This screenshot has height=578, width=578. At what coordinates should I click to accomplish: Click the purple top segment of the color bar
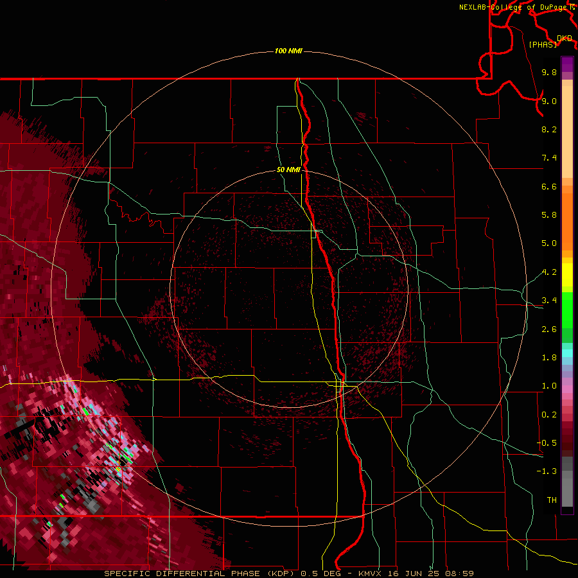coord(567,64)
